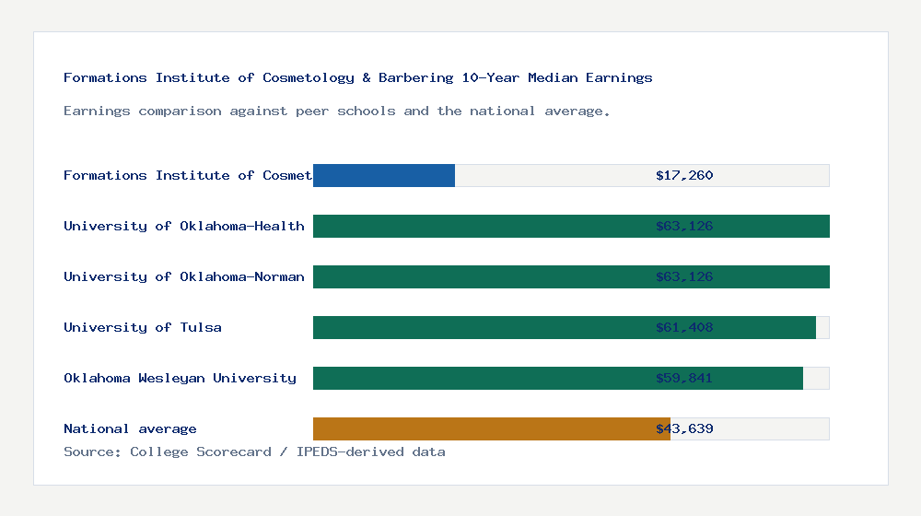Select the 'Formations Institute of Cosmet' row label
The height and width of the screenshot is (516, 921).
188,175
